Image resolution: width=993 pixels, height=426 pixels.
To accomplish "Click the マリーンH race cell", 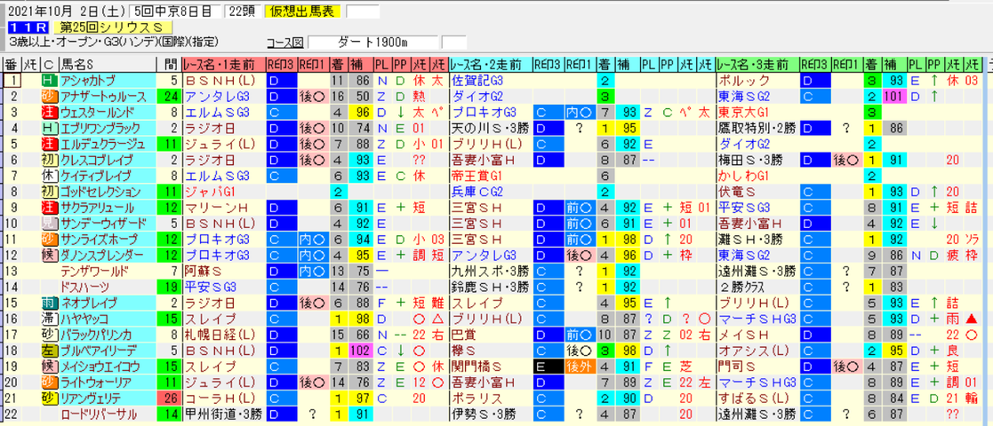I will [223, 207].
